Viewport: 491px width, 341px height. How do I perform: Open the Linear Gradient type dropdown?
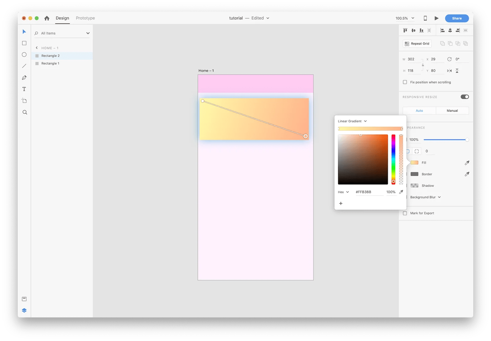coord(353,121)
